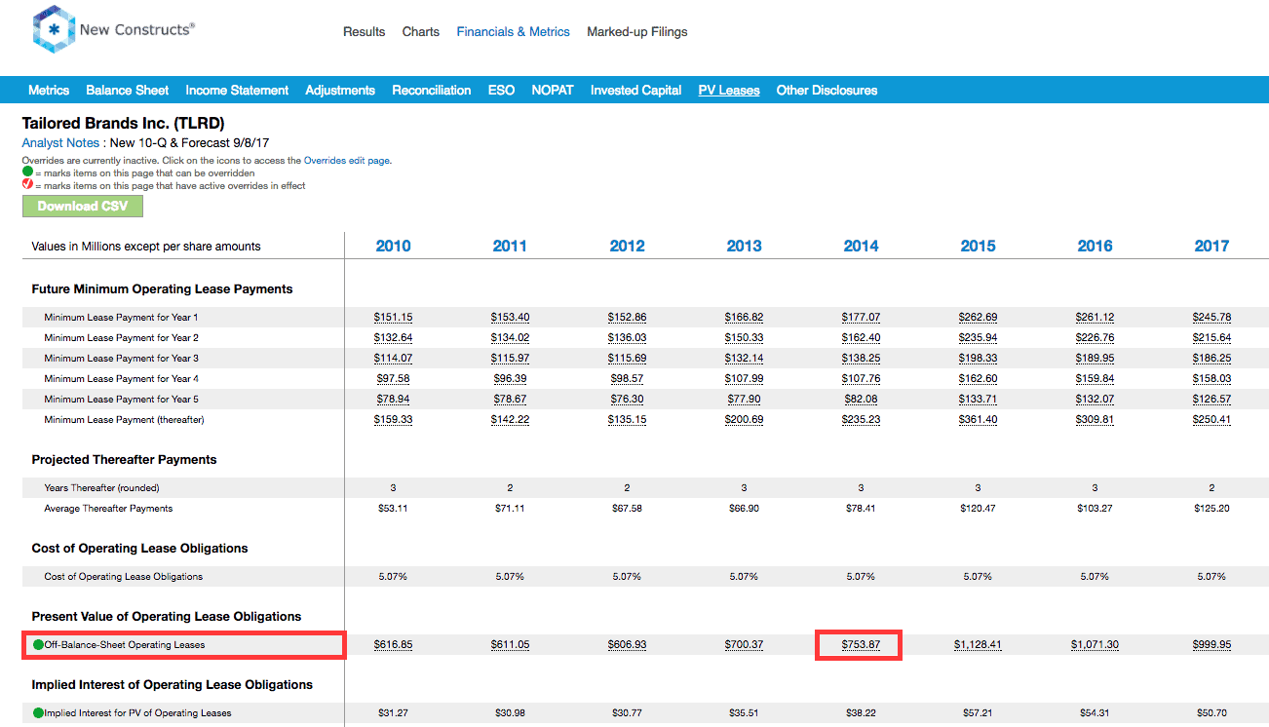1269x727 pixels.
Task: Open the Results page
Action: (x=365, y=32)
